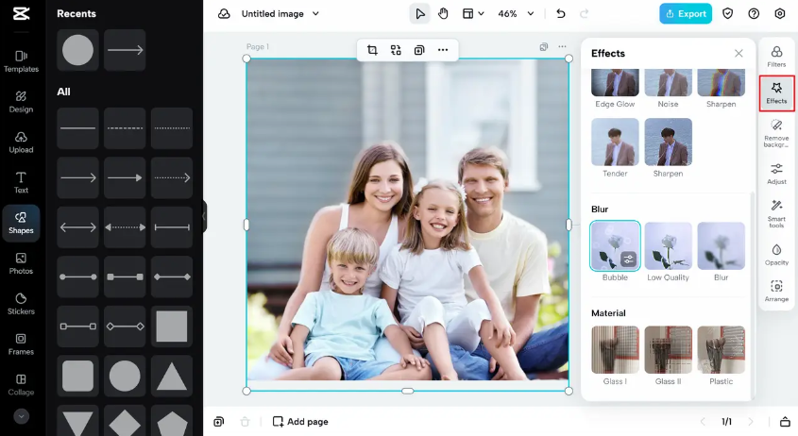The image size is (798, 436).
Task: Click the Export button
Action: point(686,14)
